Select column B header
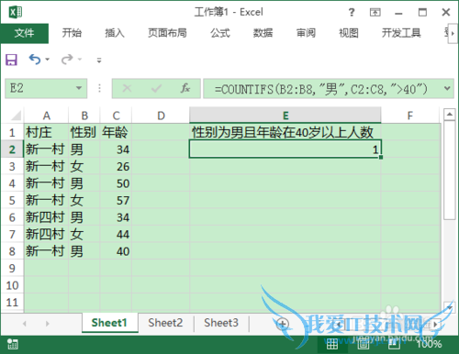The image size is (459, 354). (84, 116)
